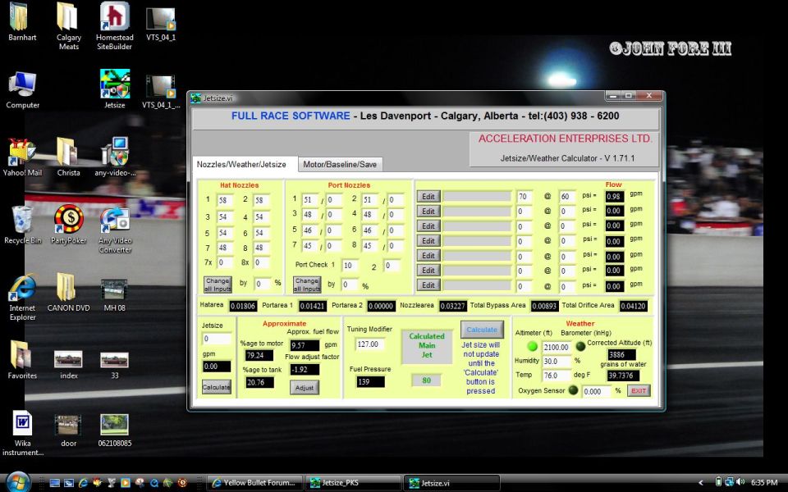Click the taskbar clock showing 6:35 PM

764,482
